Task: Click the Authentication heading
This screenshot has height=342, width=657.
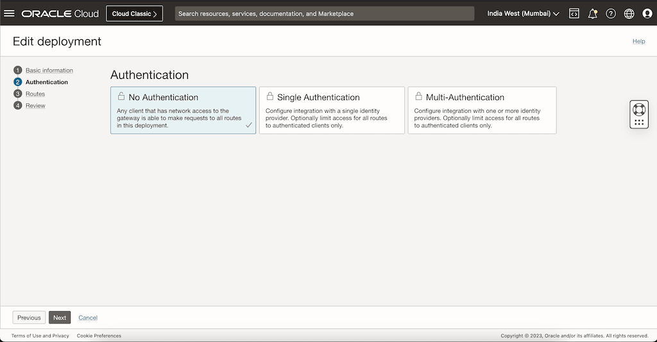Action: pos(149,74)
